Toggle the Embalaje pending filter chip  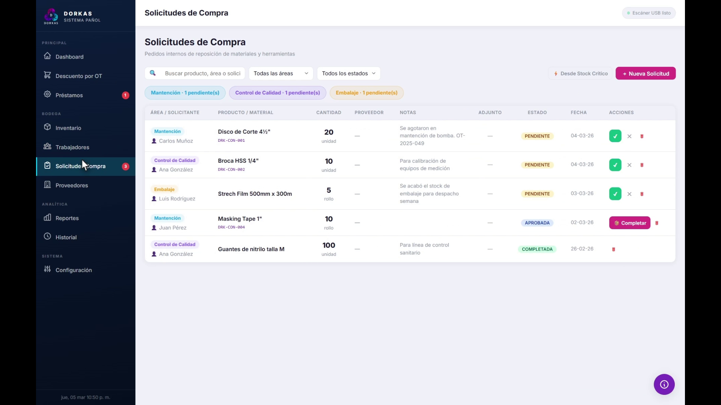coord(366,93)
